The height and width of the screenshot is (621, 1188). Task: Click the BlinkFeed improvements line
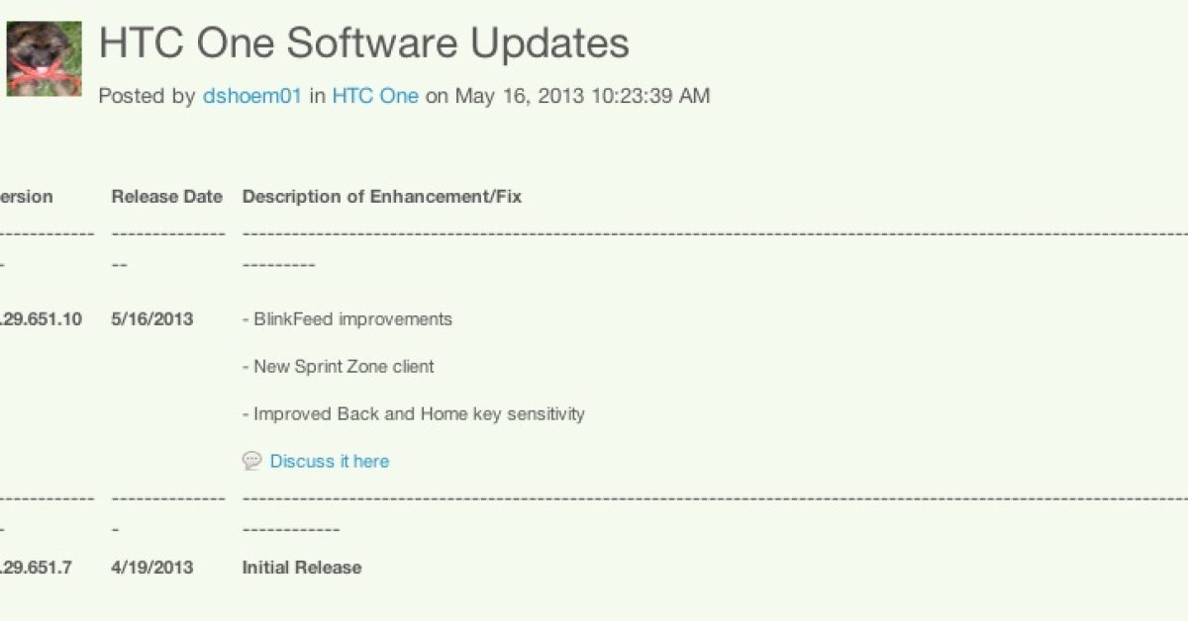pyautogui.click(x=346, y=319)
